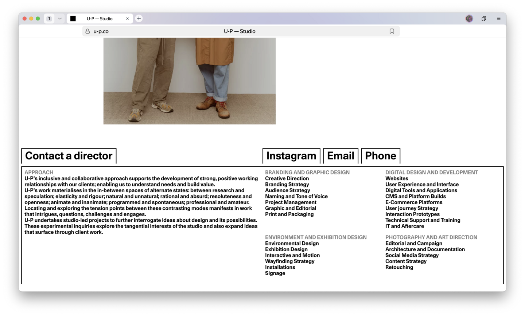
Task: Open the Instagram link
Action: pyautogui.click(x=291, y=156)
